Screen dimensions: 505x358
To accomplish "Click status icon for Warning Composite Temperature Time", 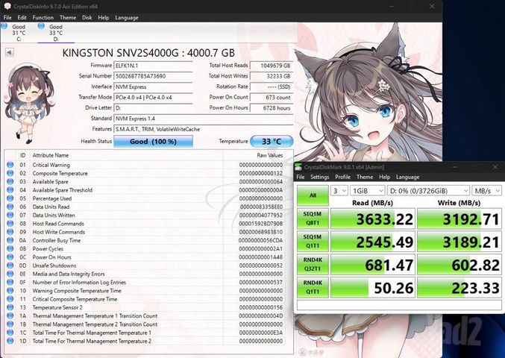I will click(x=10, y=291).
